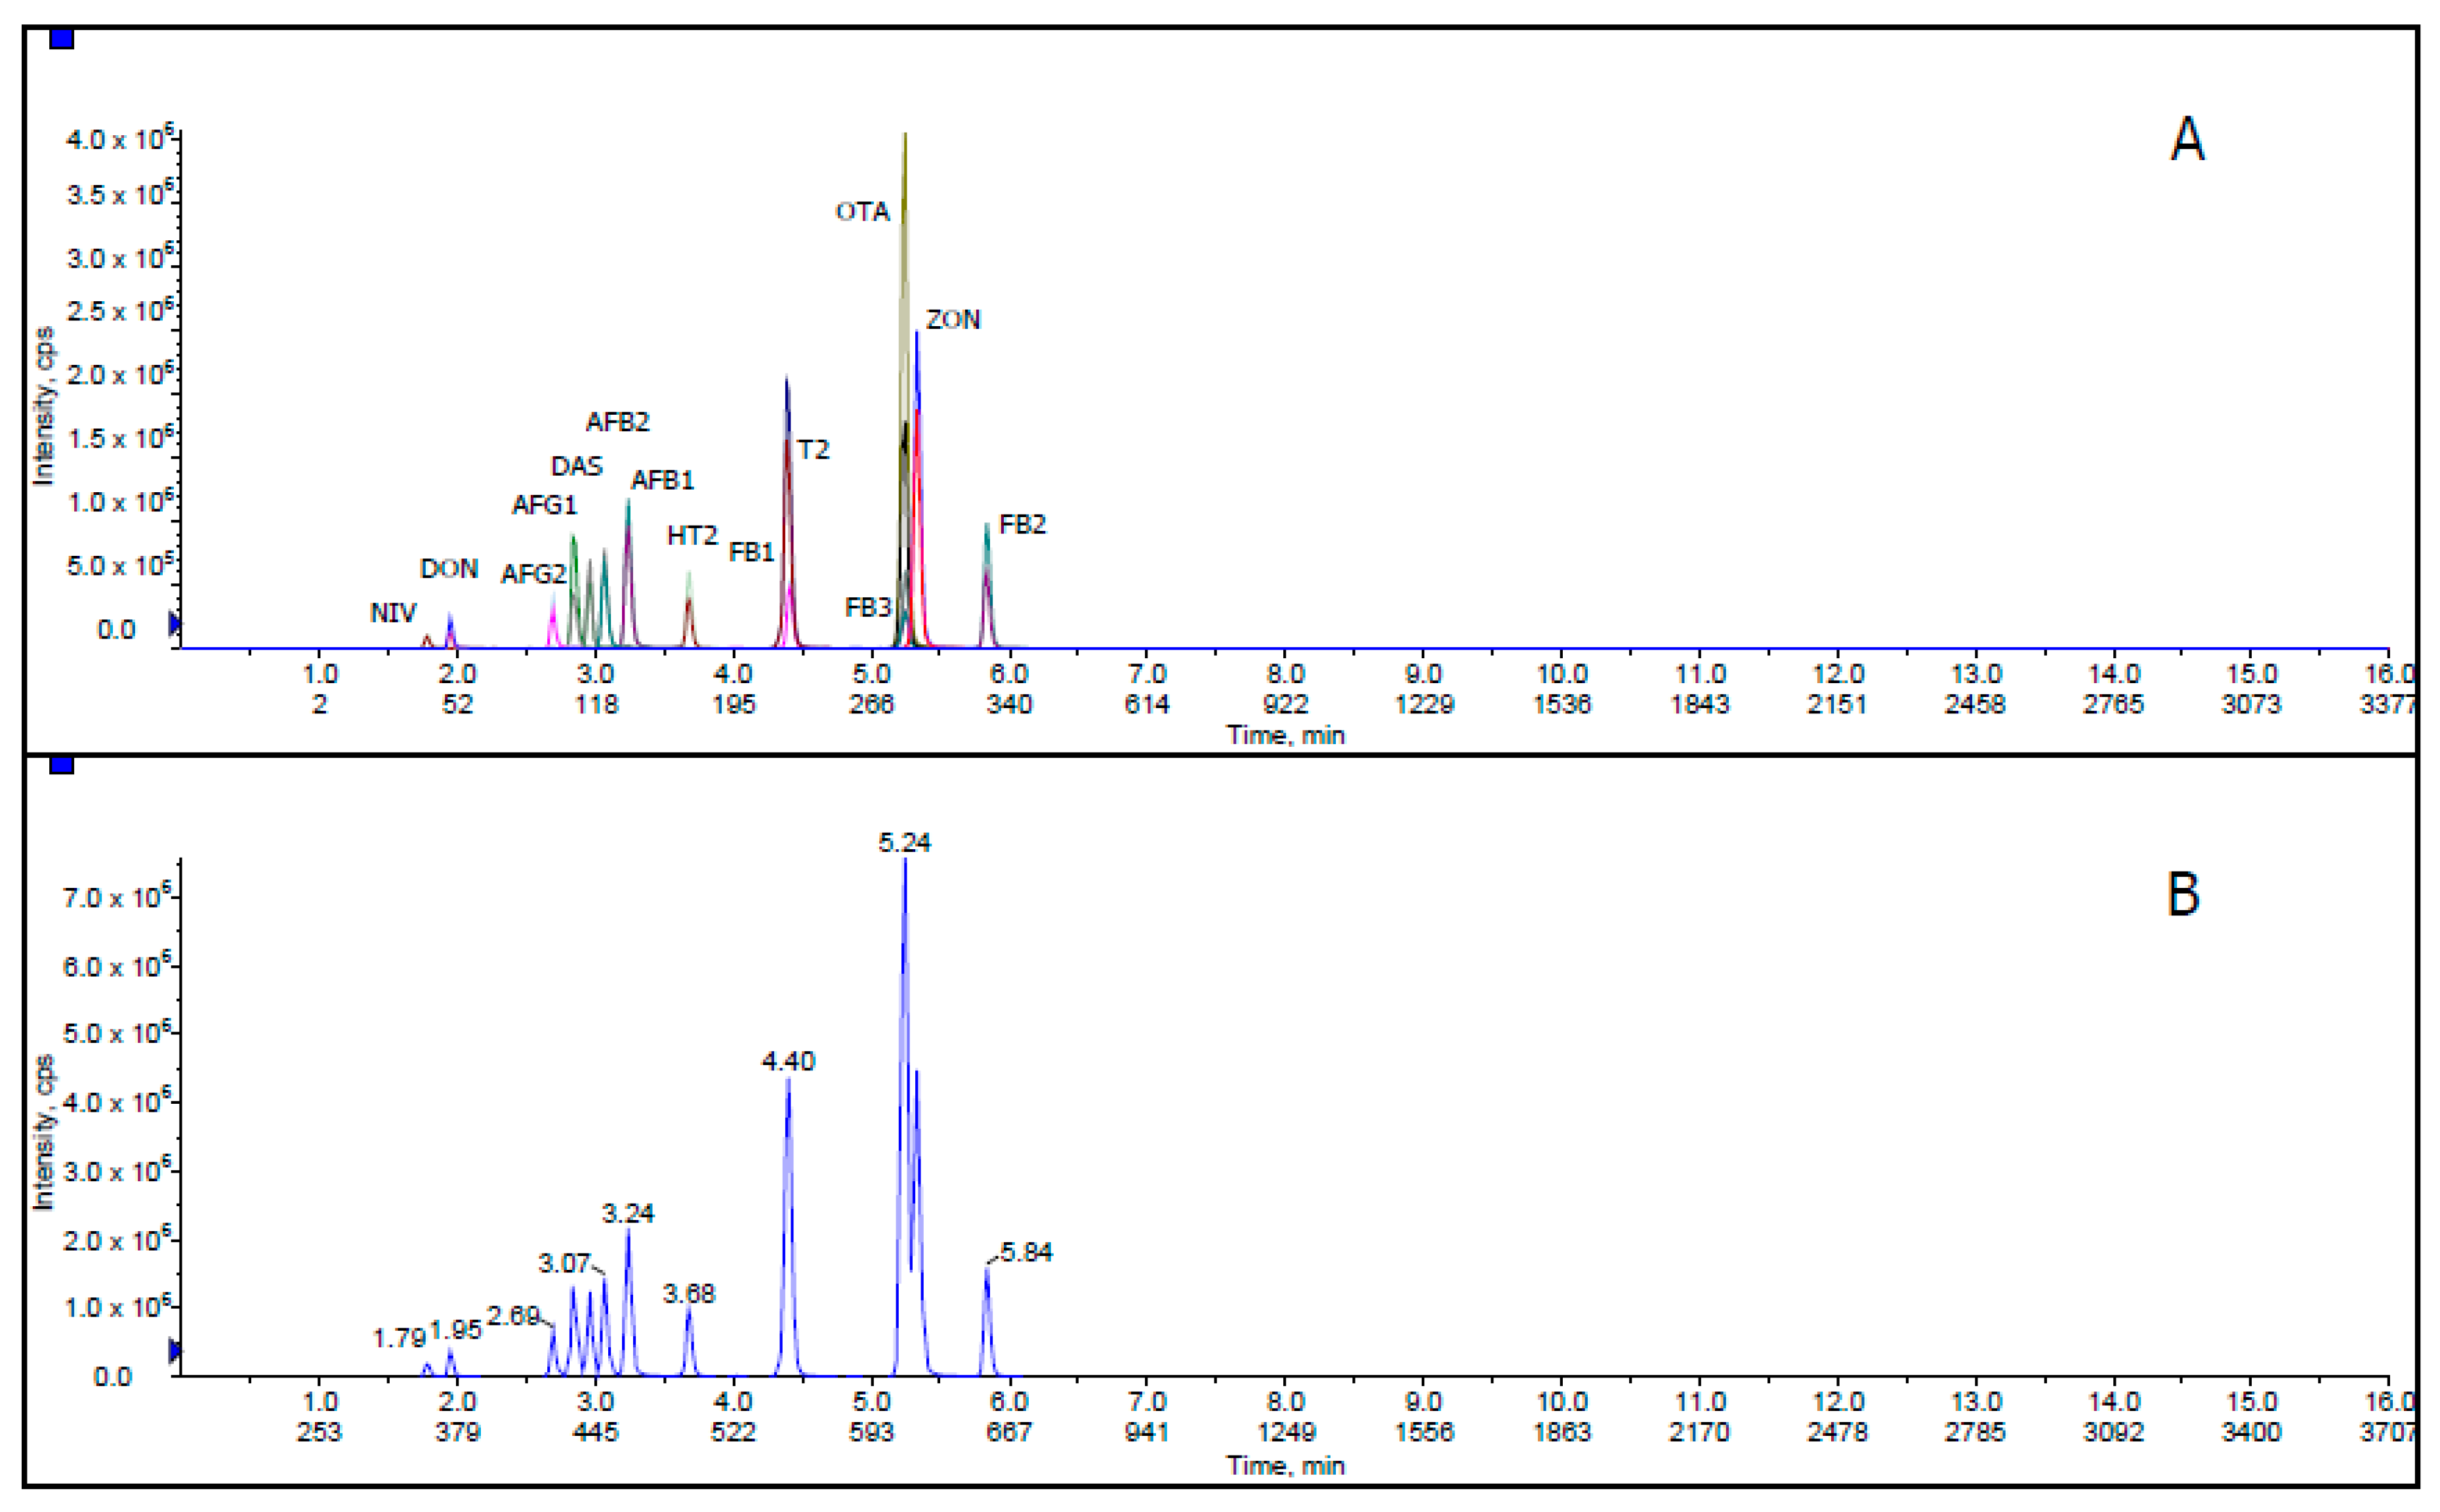Click the blue square marker in panel A
The width and height of the screenshot is (2440, 1512).
tap(62, 39)
